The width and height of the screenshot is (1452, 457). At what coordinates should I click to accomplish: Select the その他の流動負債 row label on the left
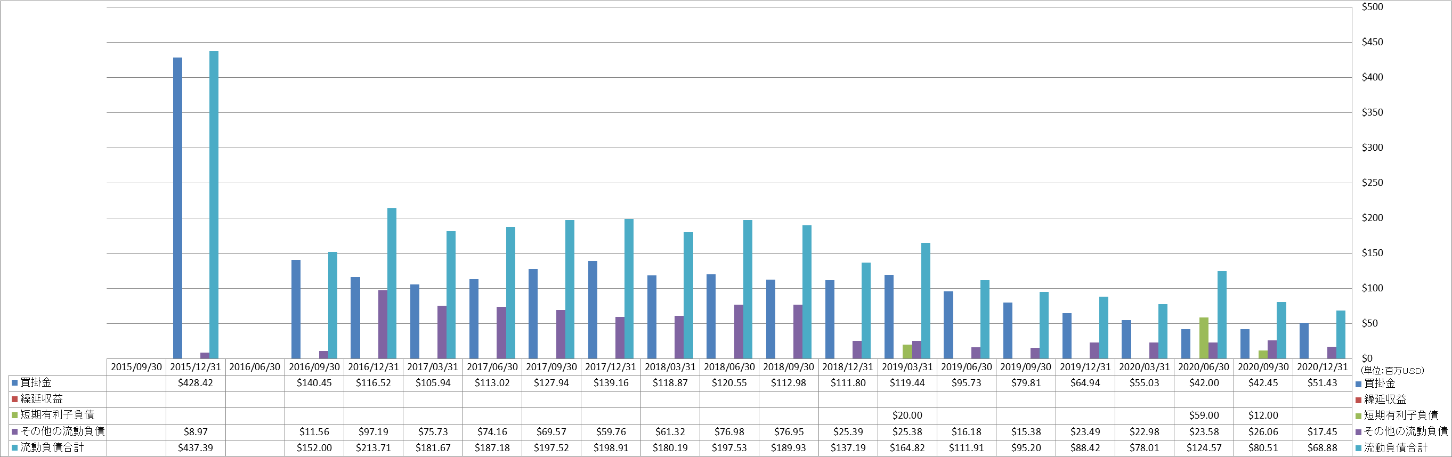[x=62, y=431]
